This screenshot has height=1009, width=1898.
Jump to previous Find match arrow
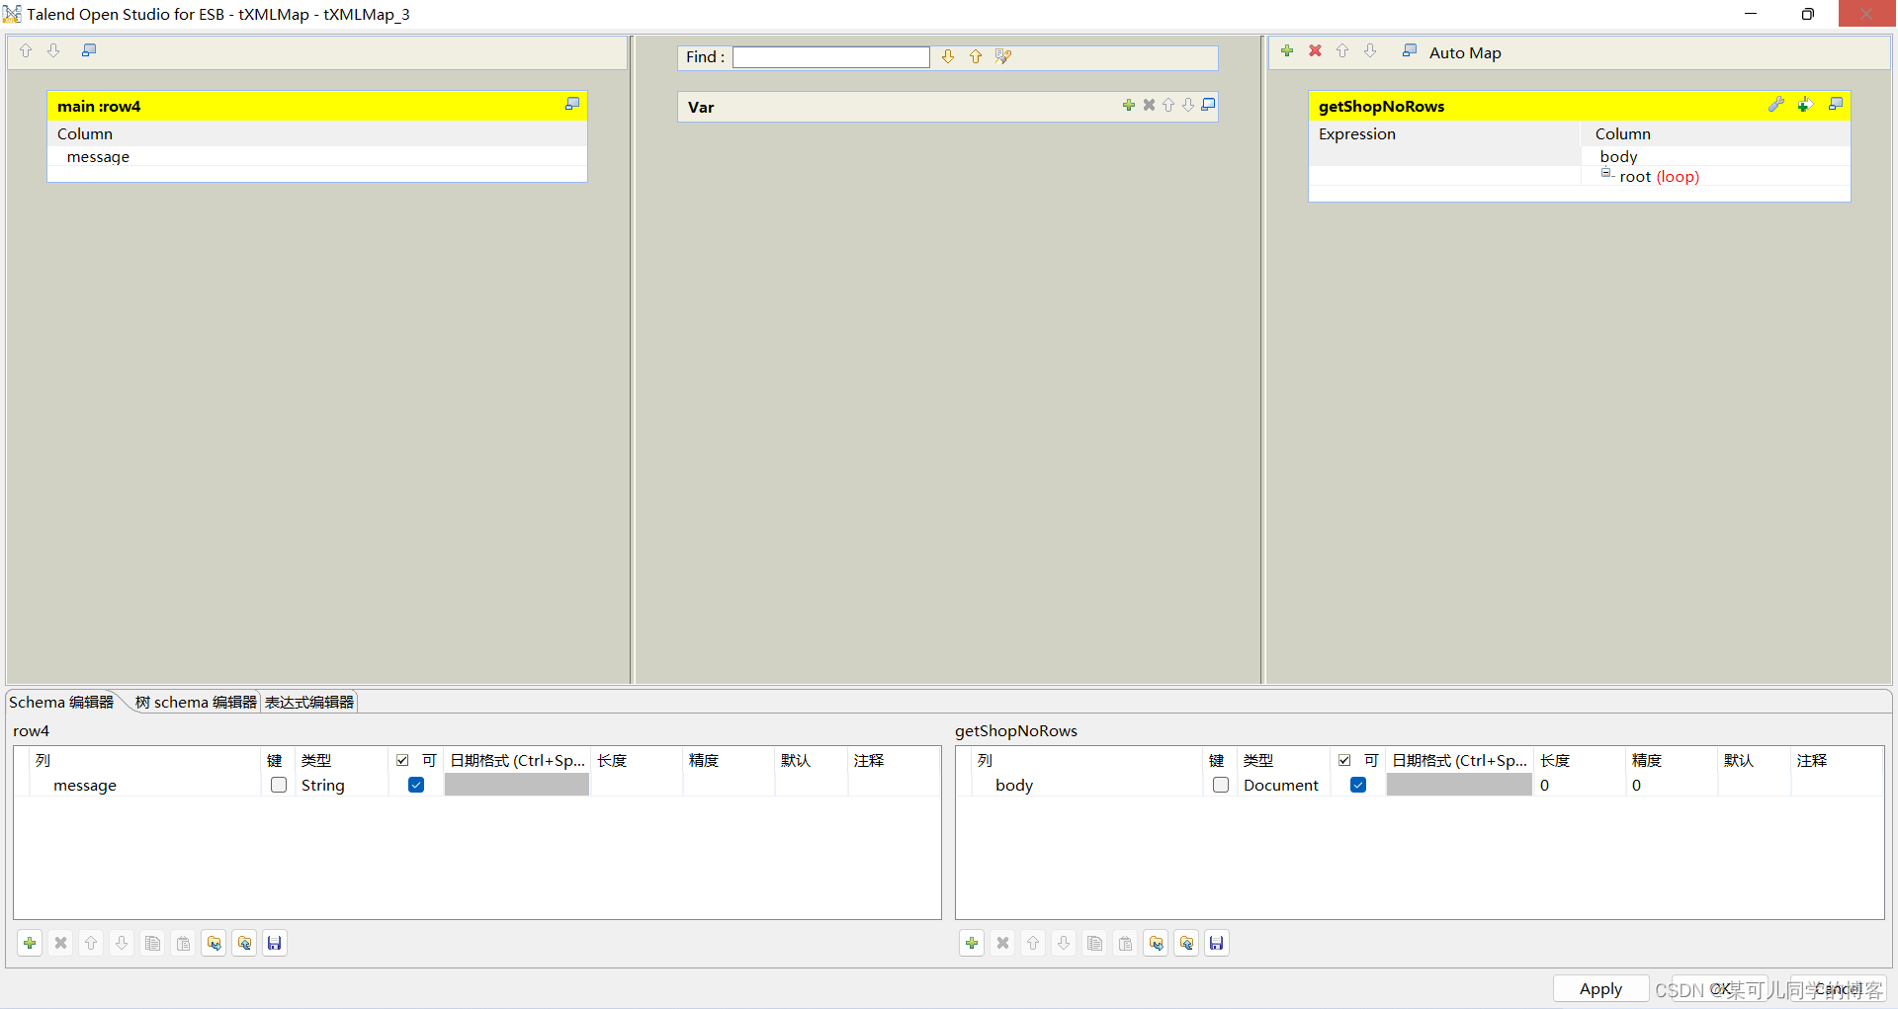tap(976, 57)
